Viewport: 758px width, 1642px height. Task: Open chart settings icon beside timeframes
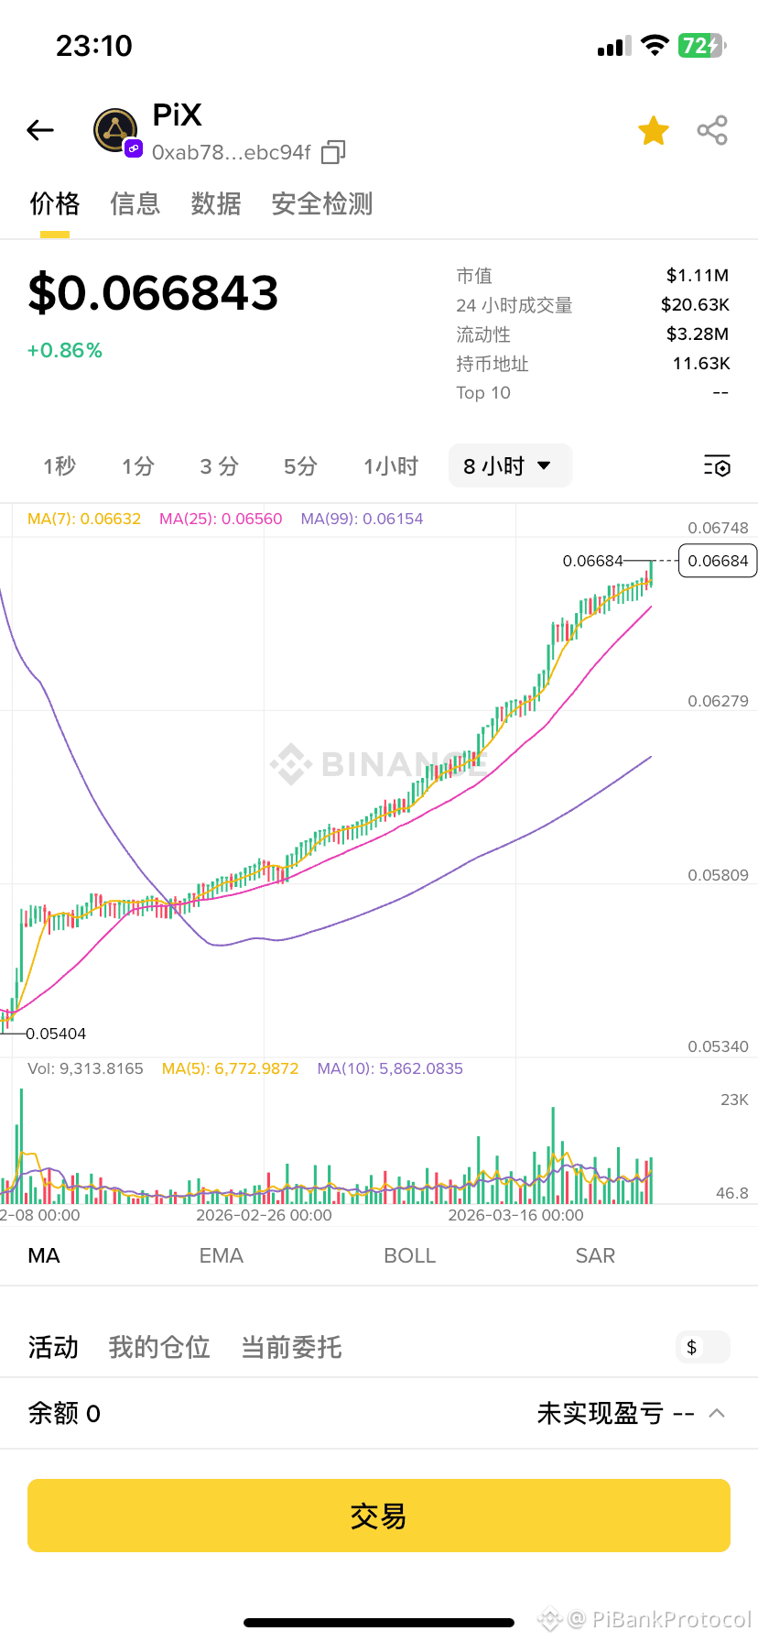pyautogui.click(x=717, y=466)
